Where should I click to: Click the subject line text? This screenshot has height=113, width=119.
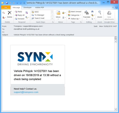(44, 35)
